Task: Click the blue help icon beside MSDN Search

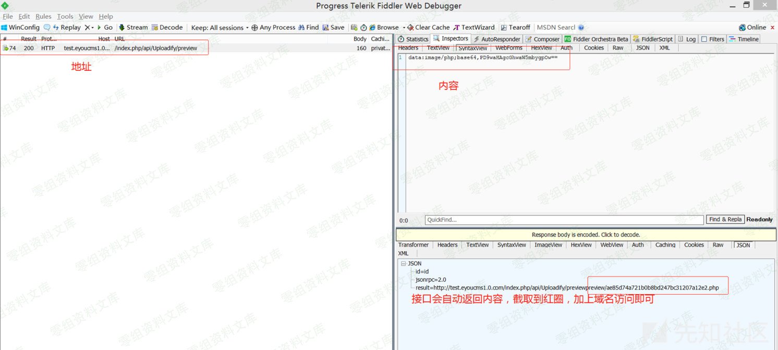Action: (x=581, y=28)
